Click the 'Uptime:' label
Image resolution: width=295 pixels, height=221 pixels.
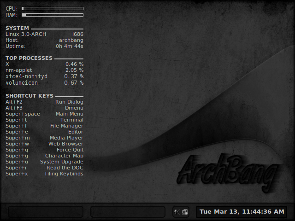point(15,46)
